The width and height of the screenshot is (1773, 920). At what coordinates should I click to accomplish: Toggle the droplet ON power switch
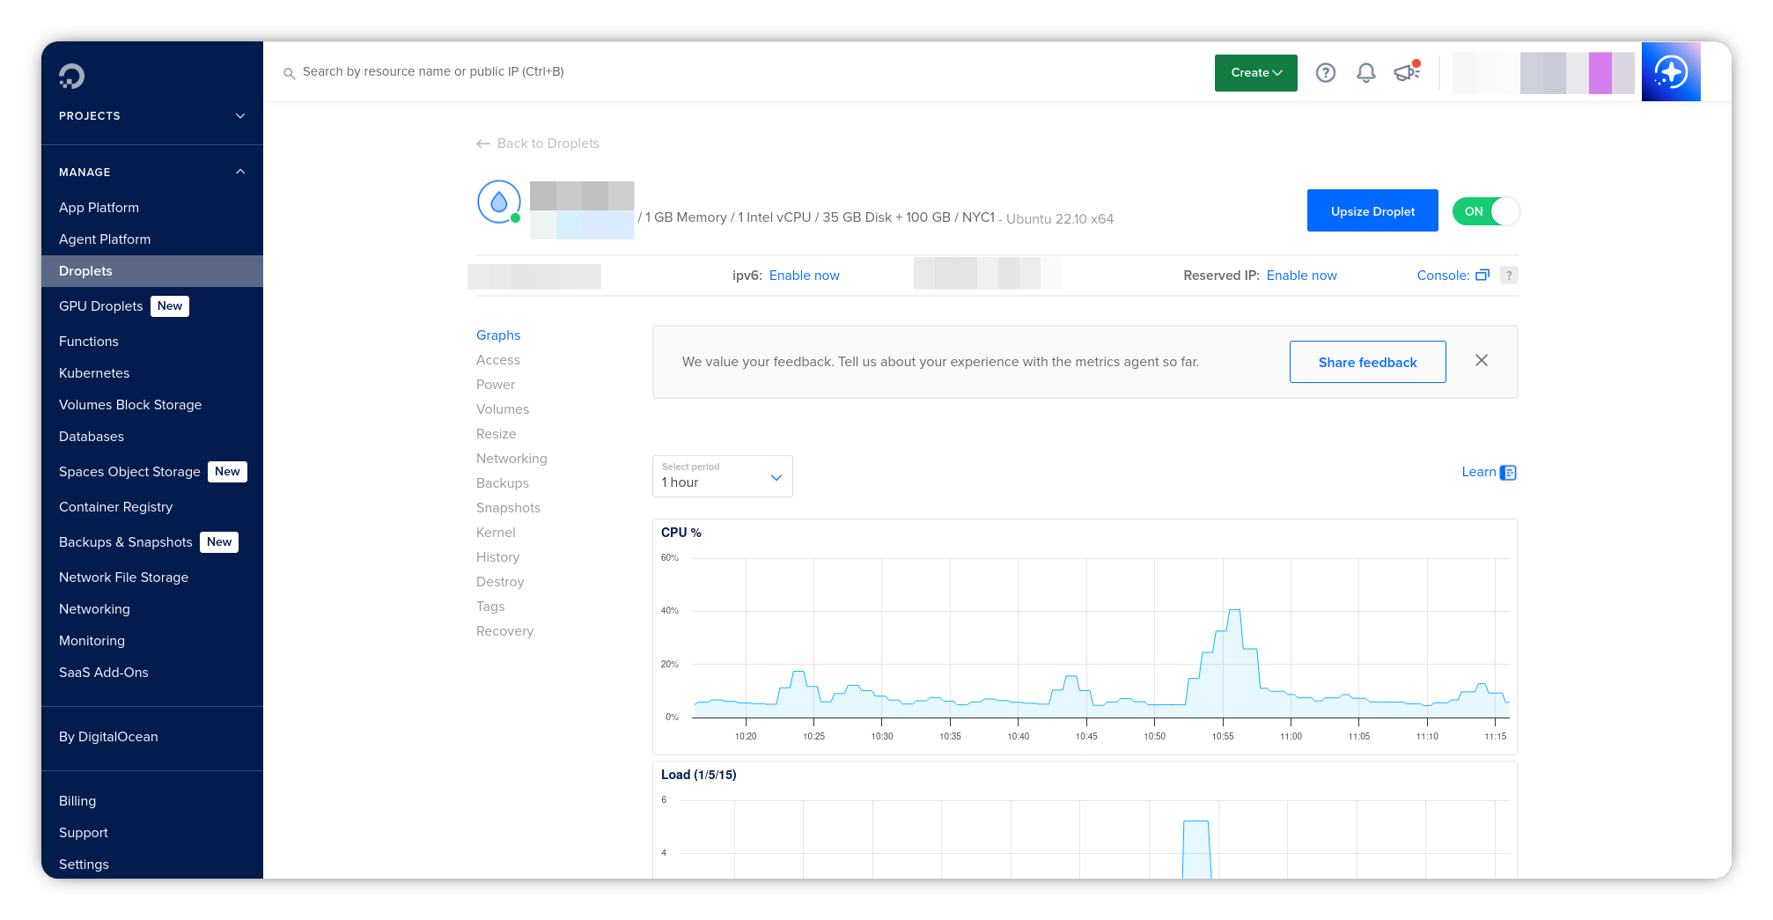1485,211
